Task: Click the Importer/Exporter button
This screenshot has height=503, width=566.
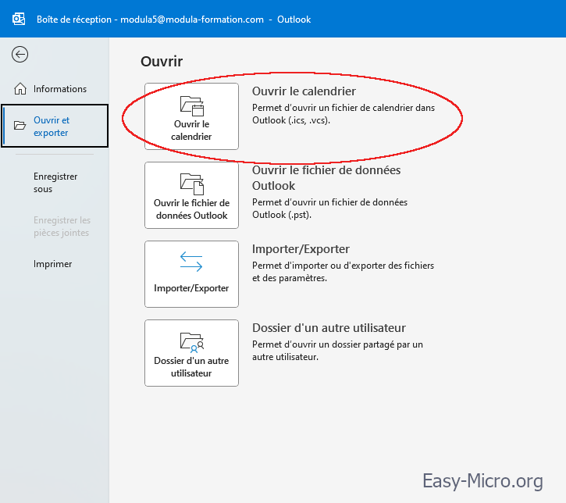Action: pos(192,274)
